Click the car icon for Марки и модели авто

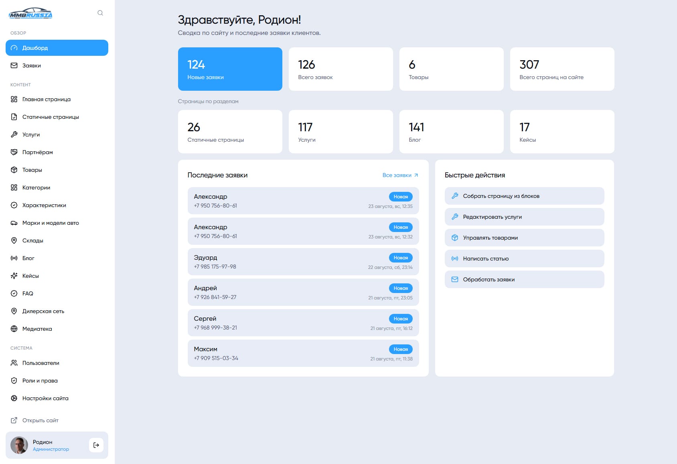click(x=14, y=223)
